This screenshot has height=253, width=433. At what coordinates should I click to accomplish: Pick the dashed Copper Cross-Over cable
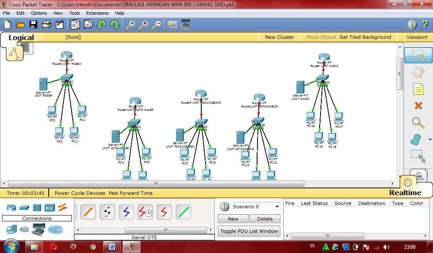coord(107,212)
